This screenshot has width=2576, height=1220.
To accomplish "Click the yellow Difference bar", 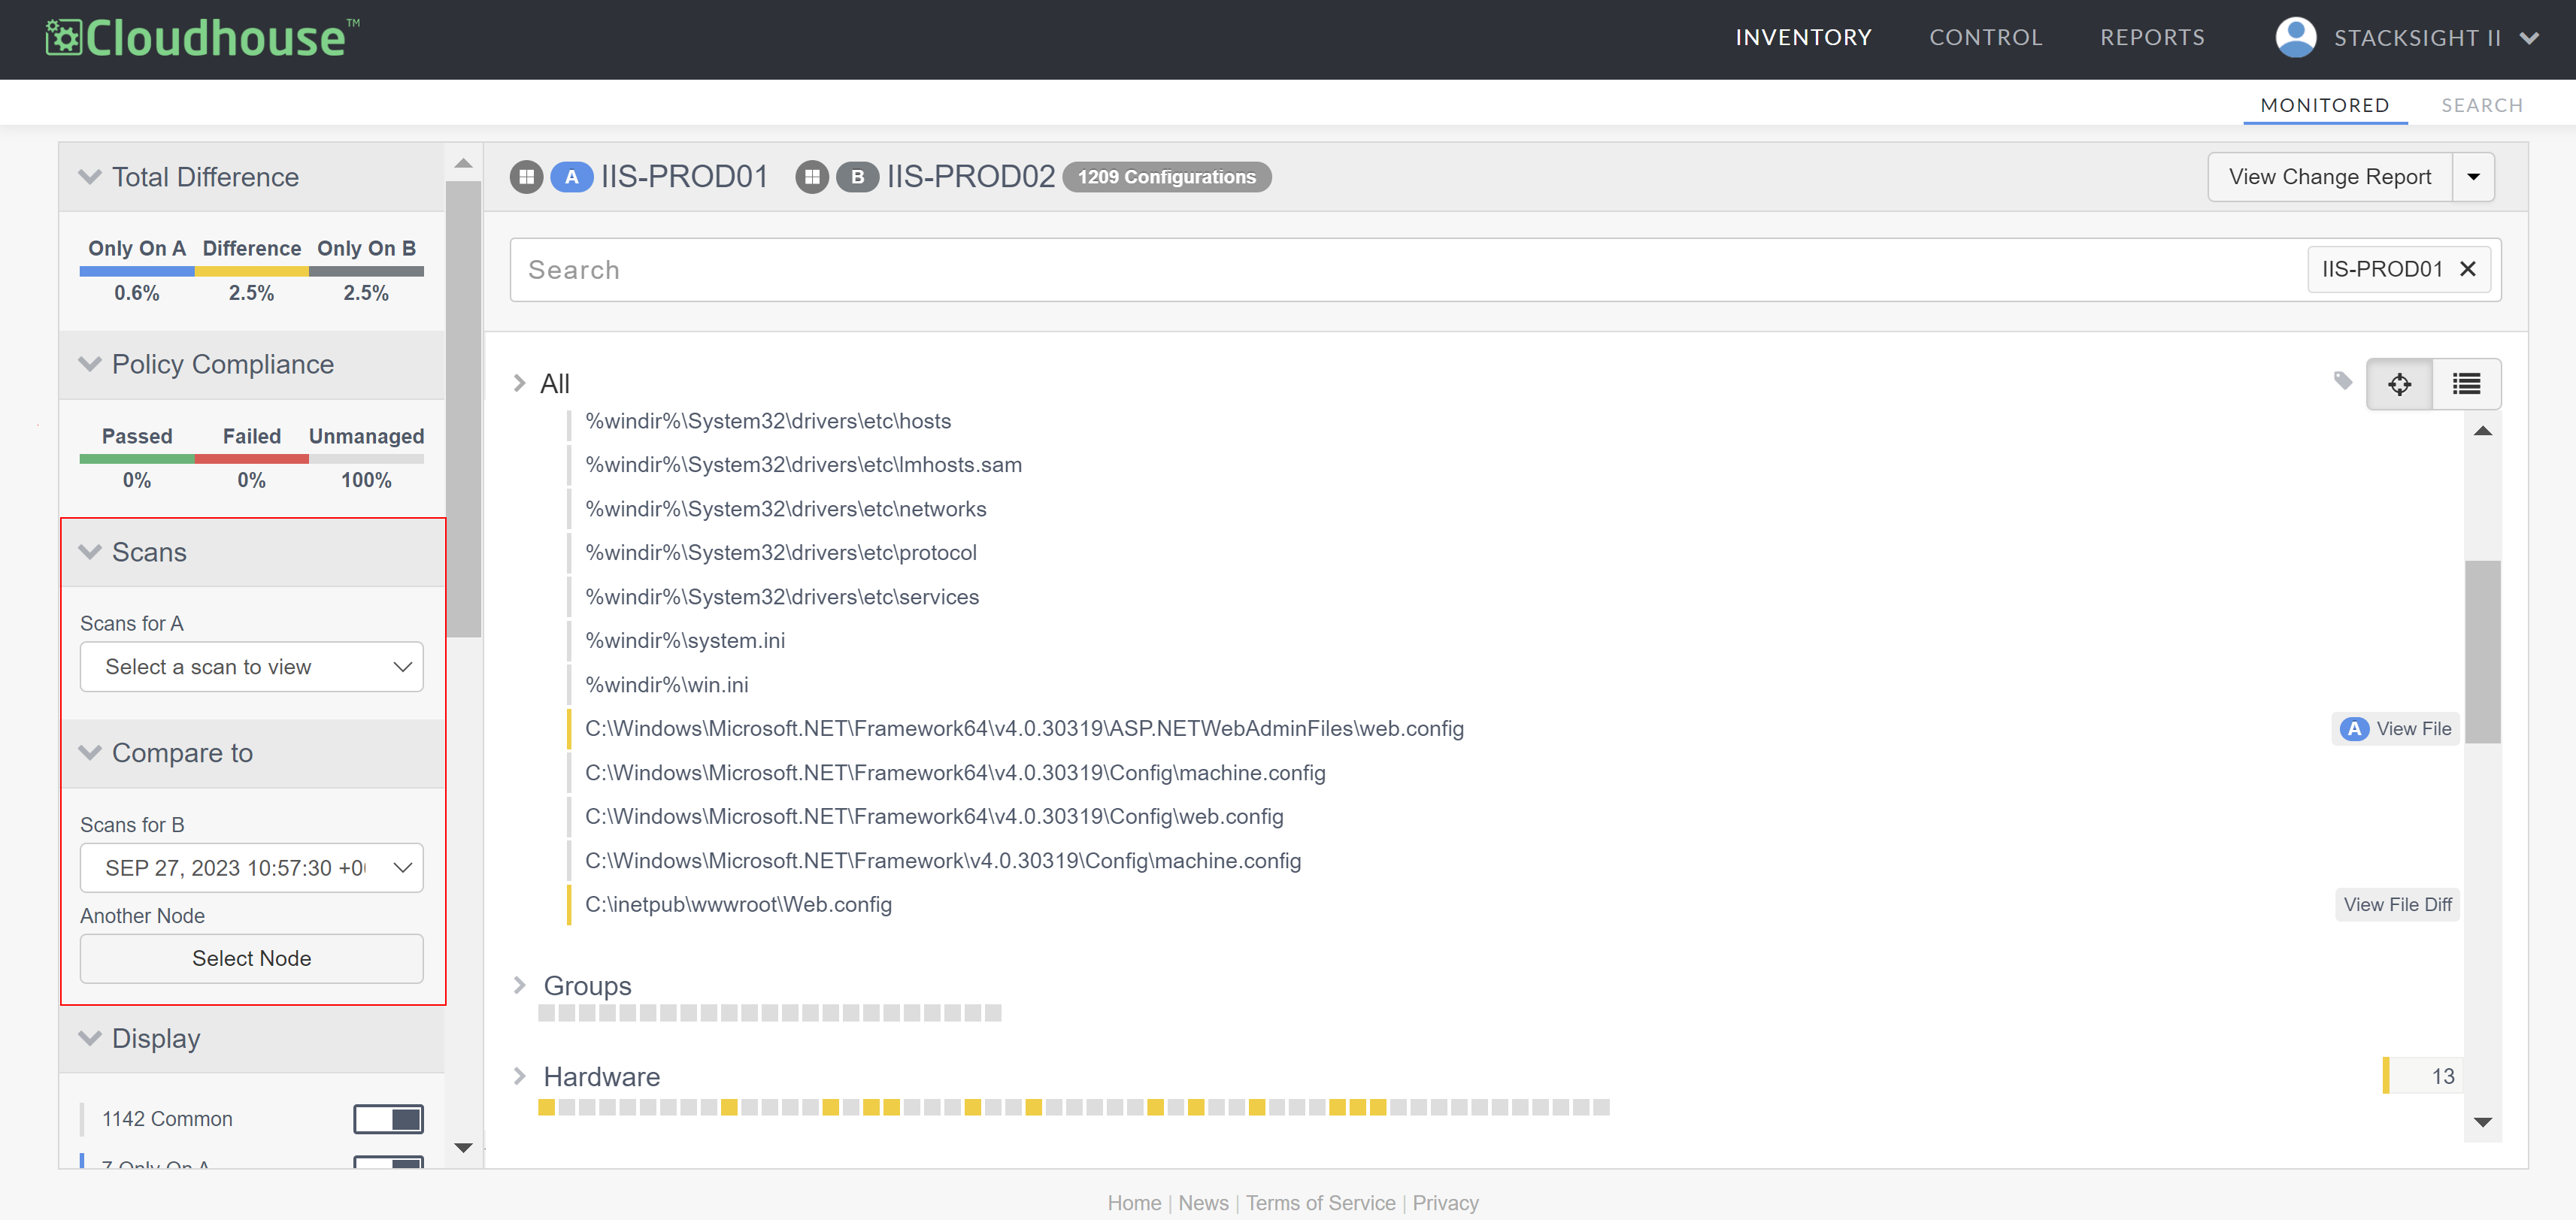I will pos(252,271).
